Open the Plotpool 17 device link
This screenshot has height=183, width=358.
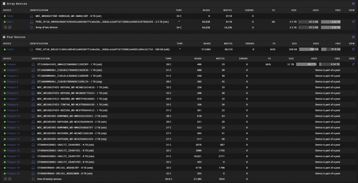(x=13, y=156)
